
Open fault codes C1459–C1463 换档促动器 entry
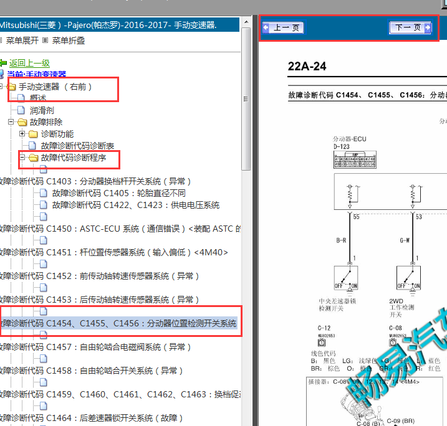[120, 394]
